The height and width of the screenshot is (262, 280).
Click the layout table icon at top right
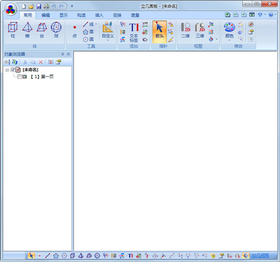pos(252,14)
